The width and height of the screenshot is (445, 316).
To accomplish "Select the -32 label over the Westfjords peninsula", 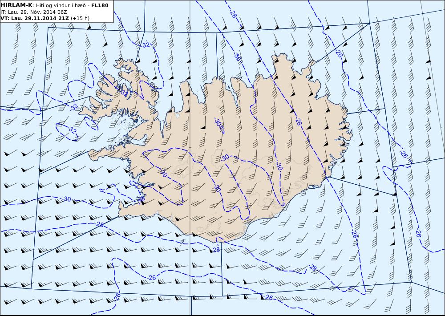I will click(124, 92).
